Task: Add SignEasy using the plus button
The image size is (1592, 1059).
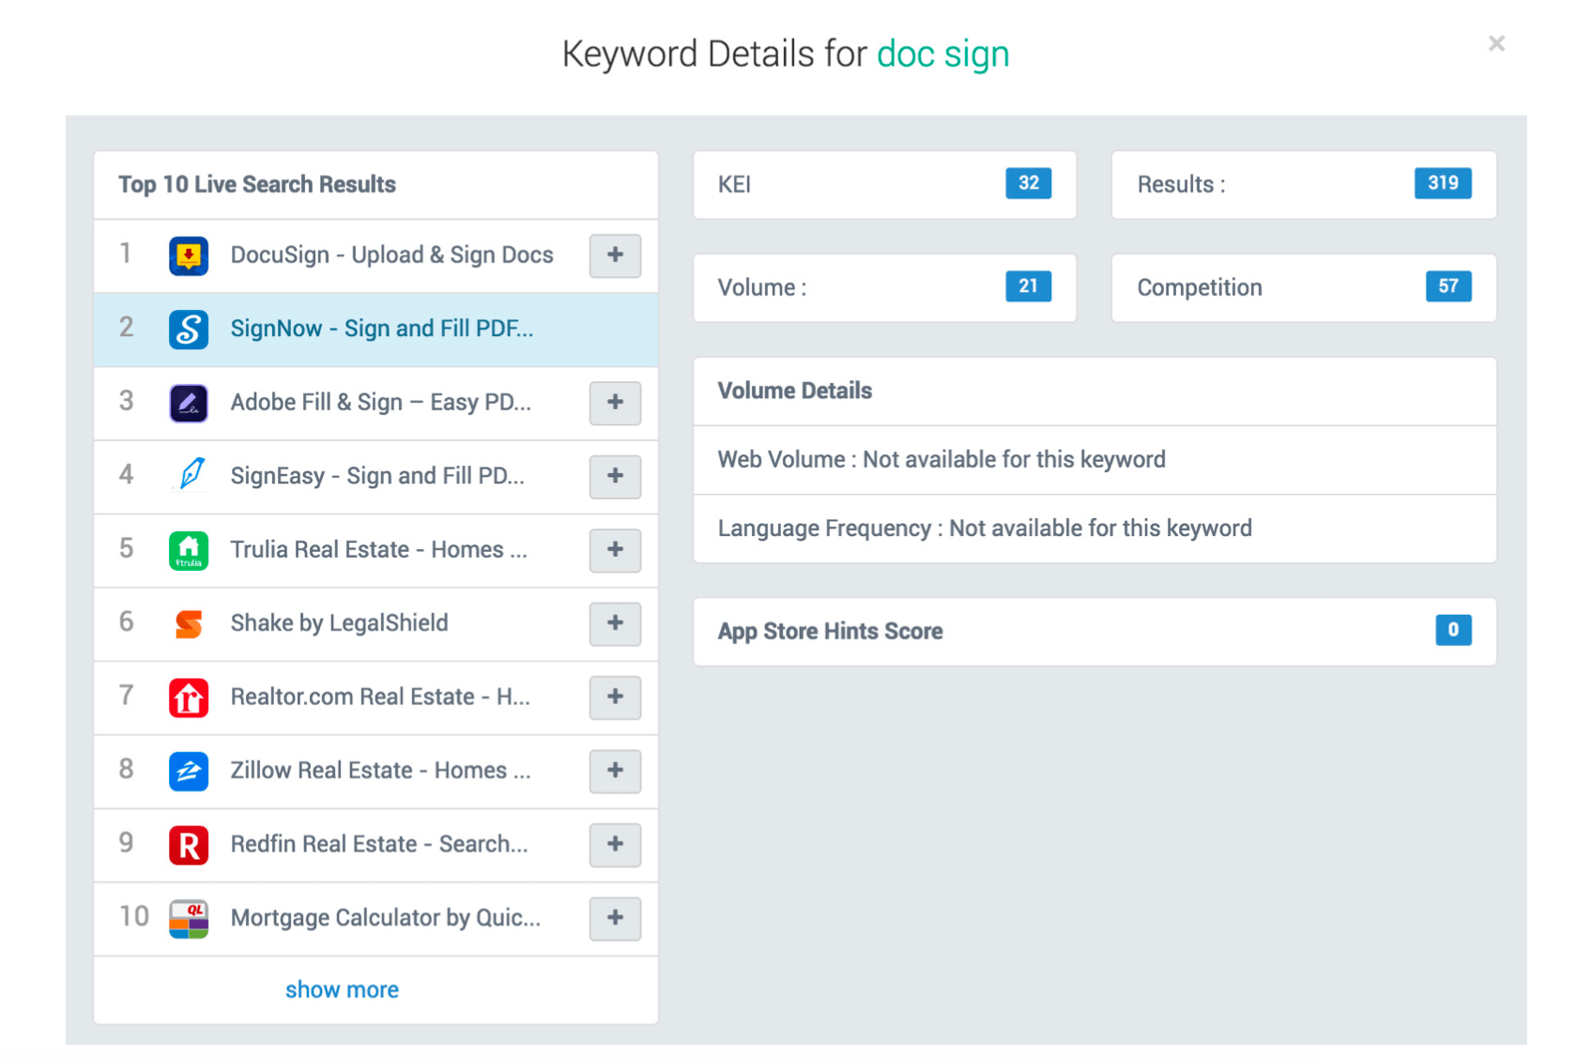Action: tap(615, 476)
